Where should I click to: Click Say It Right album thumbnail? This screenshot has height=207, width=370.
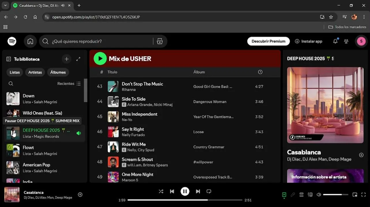click(113, 132)
